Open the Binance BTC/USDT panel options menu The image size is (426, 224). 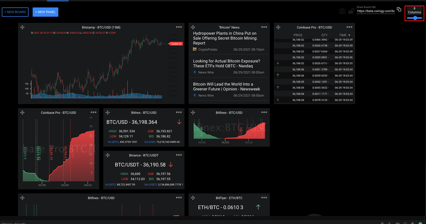[x=179, y=155]
